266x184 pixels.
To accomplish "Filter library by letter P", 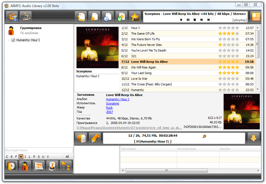I will pos(34,157).
